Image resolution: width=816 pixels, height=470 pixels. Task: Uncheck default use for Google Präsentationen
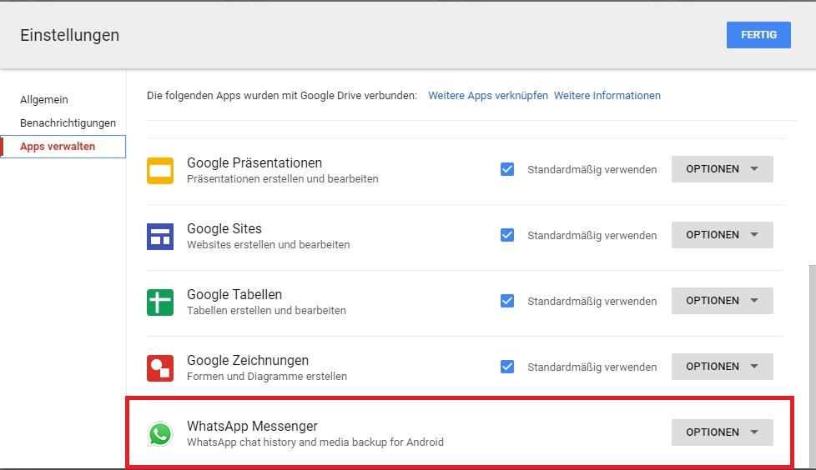[507, 169]
